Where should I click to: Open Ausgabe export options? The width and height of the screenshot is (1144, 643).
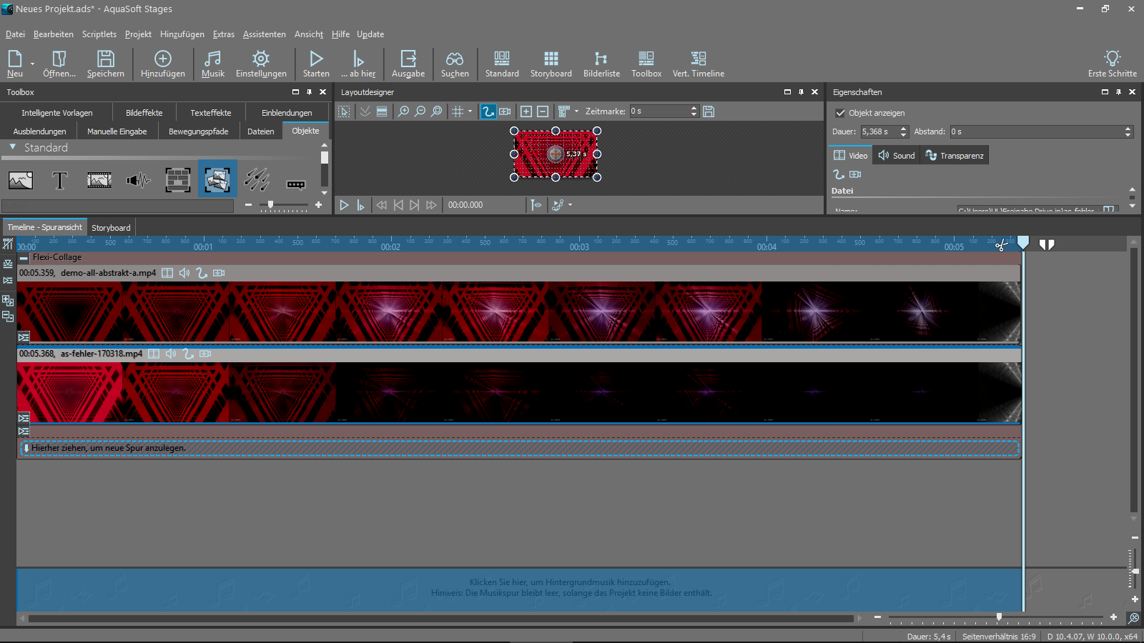(x=408, y=64)
